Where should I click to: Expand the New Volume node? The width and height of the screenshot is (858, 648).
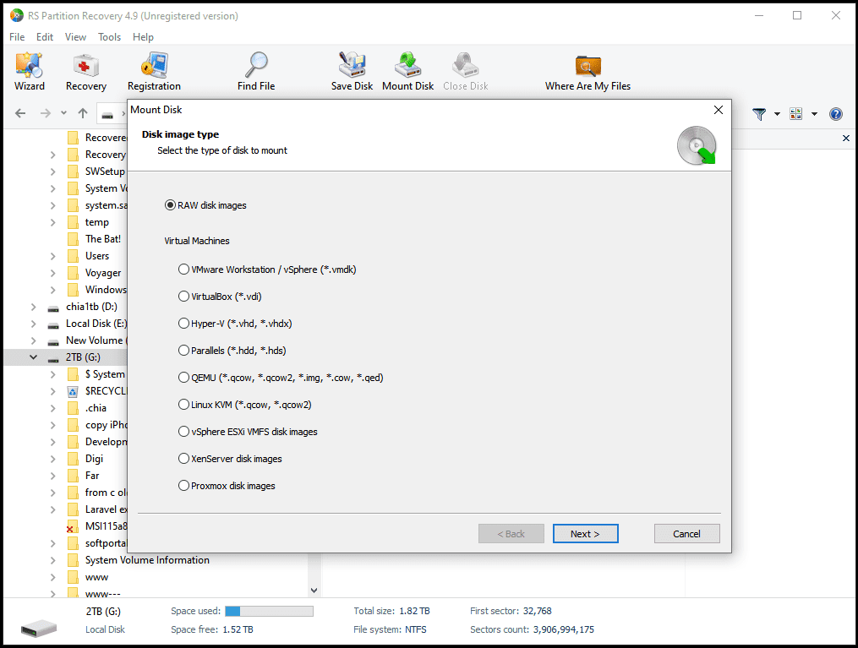point(33,340)
